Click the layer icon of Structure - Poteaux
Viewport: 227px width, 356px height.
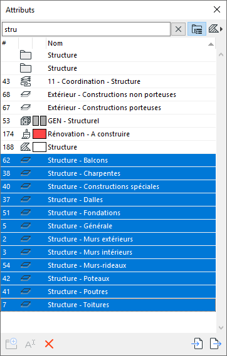coord(26,278)
